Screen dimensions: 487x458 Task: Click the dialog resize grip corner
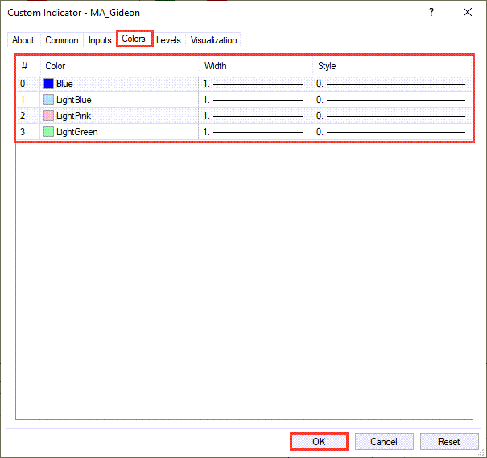(481, 453)
